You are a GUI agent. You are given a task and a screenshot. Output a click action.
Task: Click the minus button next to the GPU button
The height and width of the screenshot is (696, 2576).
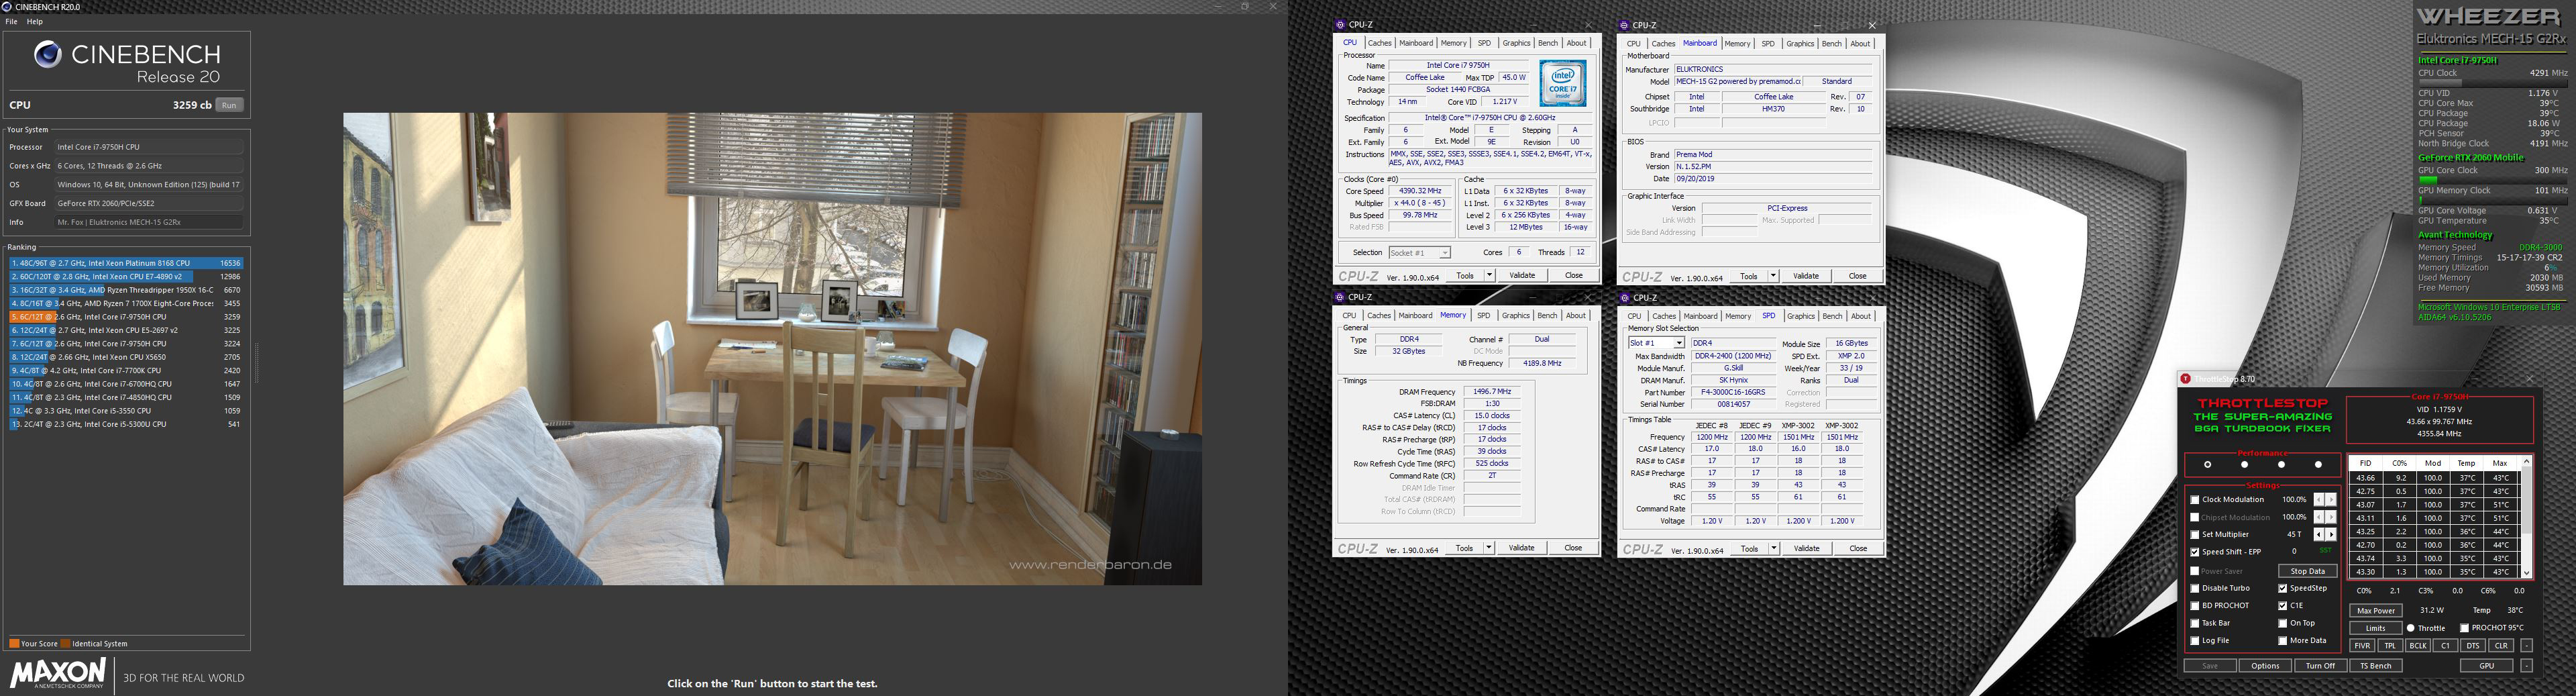click(x=2526, y=666)
